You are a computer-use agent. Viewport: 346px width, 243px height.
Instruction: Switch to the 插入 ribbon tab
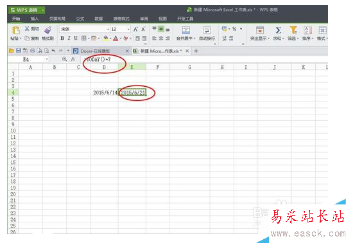35,19
